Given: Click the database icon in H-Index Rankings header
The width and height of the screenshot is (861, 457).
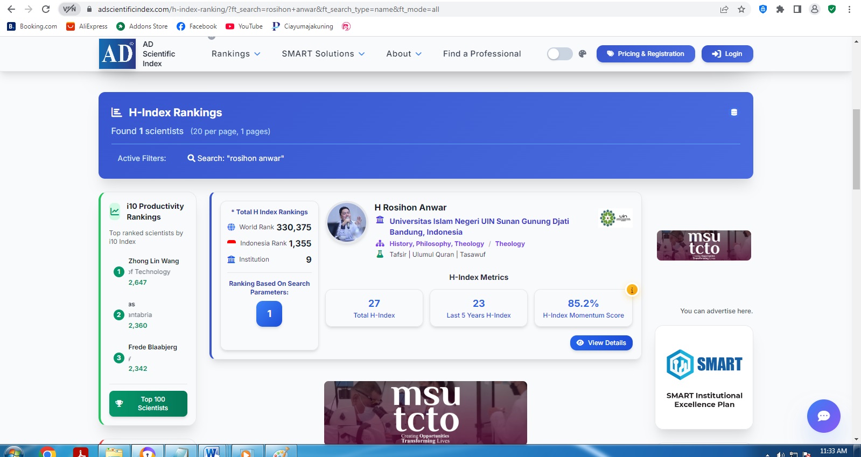Looking at the screenshot, I should 734,113.
